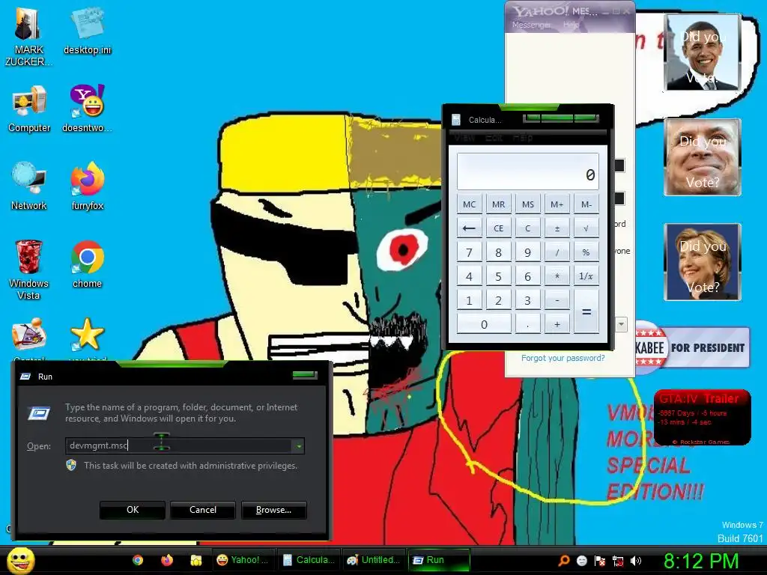Click the calculator multiply * button

click(x=557, y=276)
